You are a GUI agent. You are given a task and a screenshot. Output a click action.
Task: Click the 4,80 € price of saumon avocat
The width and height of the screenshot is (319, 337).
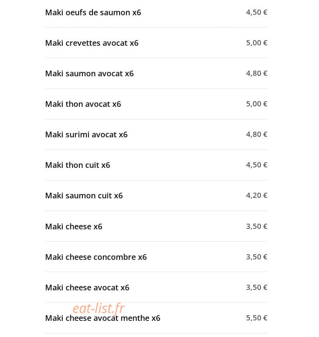pos(257,74)
